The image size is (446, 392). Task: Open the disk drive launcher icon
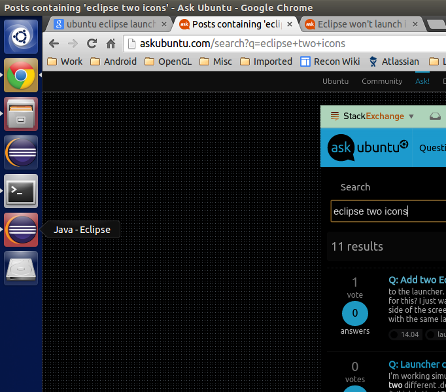[x=21, y=268]
